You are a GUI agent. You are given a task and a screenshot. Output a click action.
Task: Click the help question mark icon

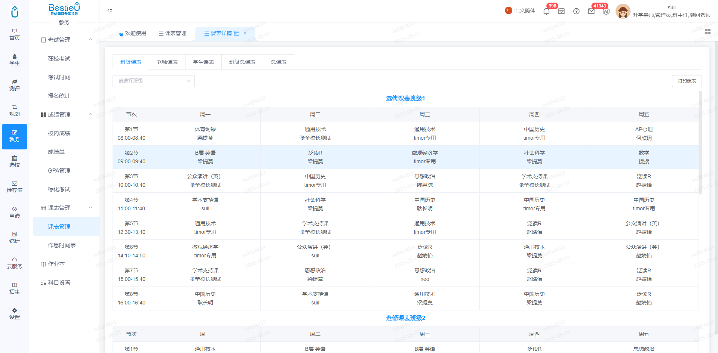coord(576,11)
